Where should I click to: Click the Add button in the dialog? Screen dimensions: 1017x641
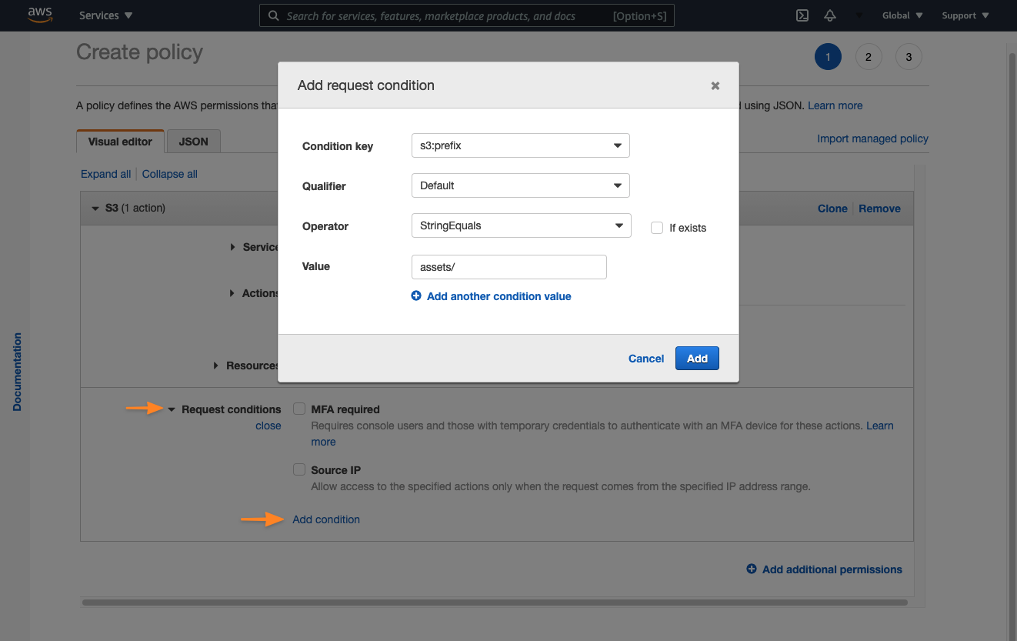[696, 358]
